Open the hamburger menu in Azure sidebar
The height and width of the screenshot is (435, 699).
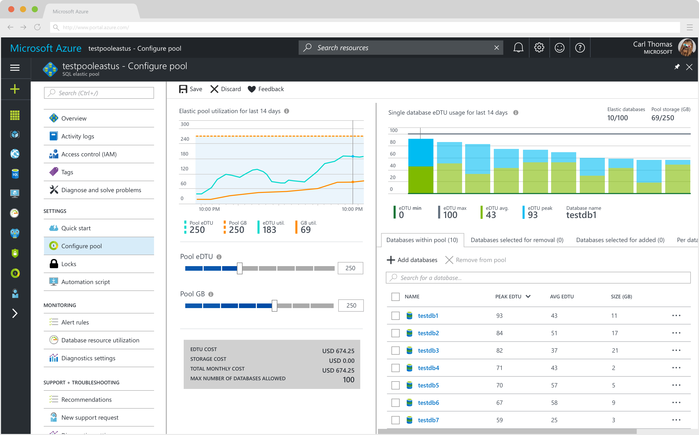click(x=15, y=68)
